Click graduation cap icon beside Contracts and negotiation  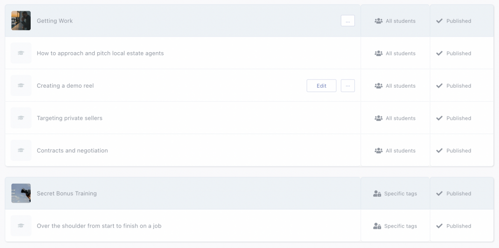21,150
